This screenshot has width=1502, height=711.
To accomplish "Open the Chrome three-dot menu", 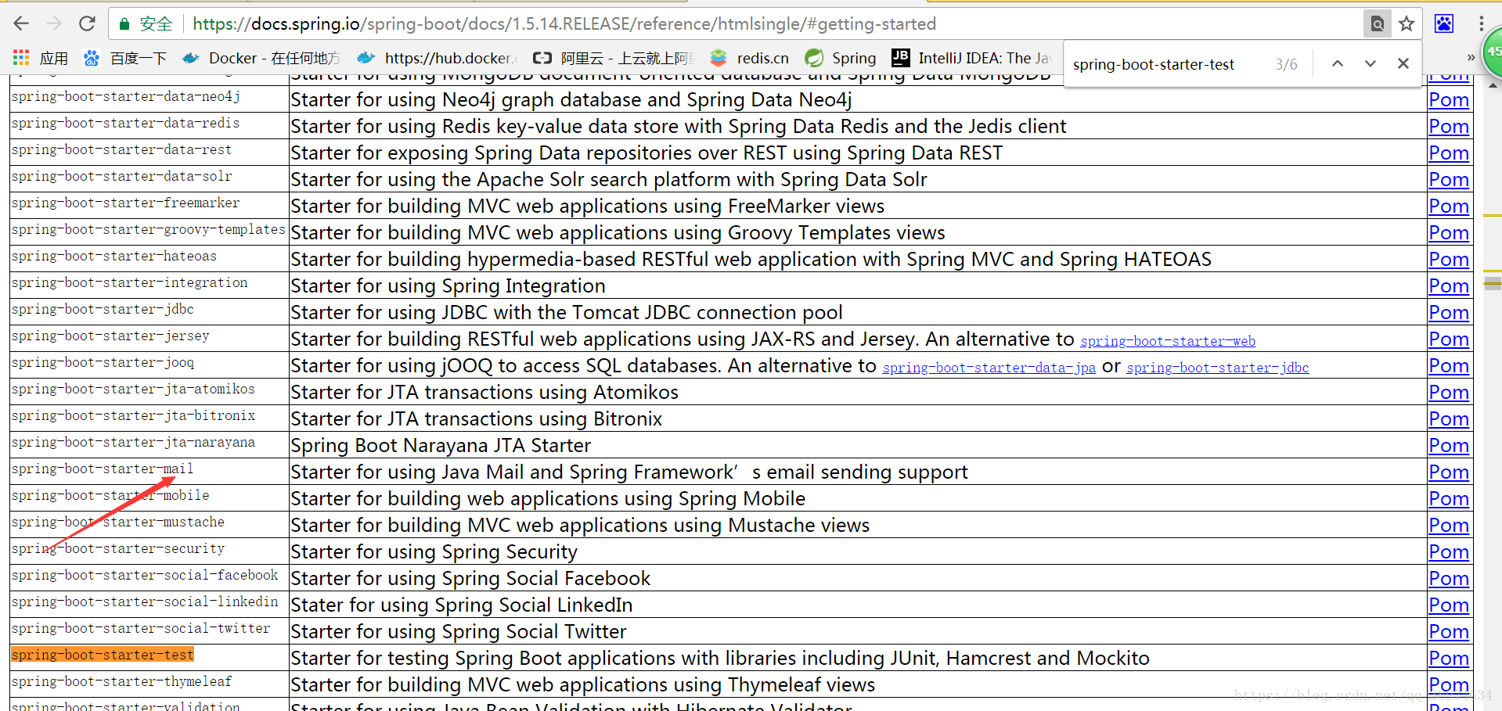I will pyautogui.click(x=1481, y=23).
